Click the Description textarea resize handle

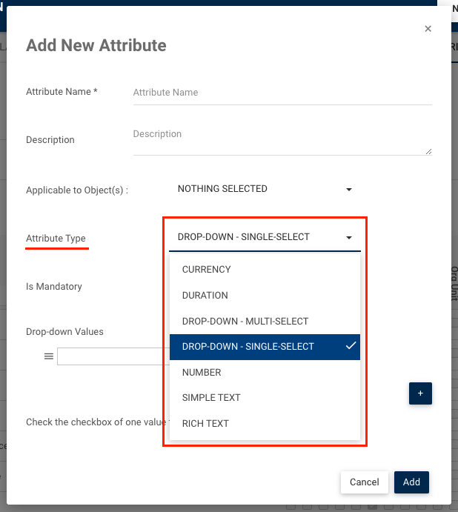pos(428,151)
